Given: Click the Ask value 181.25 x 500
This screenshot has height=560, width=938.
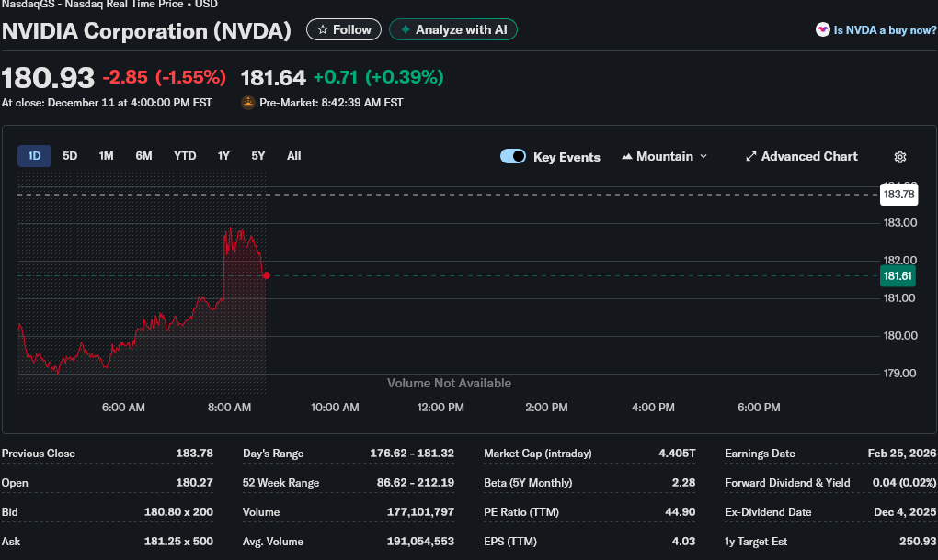Looking at the screenshot, I should pyautogui.click(x=178, y=541).
